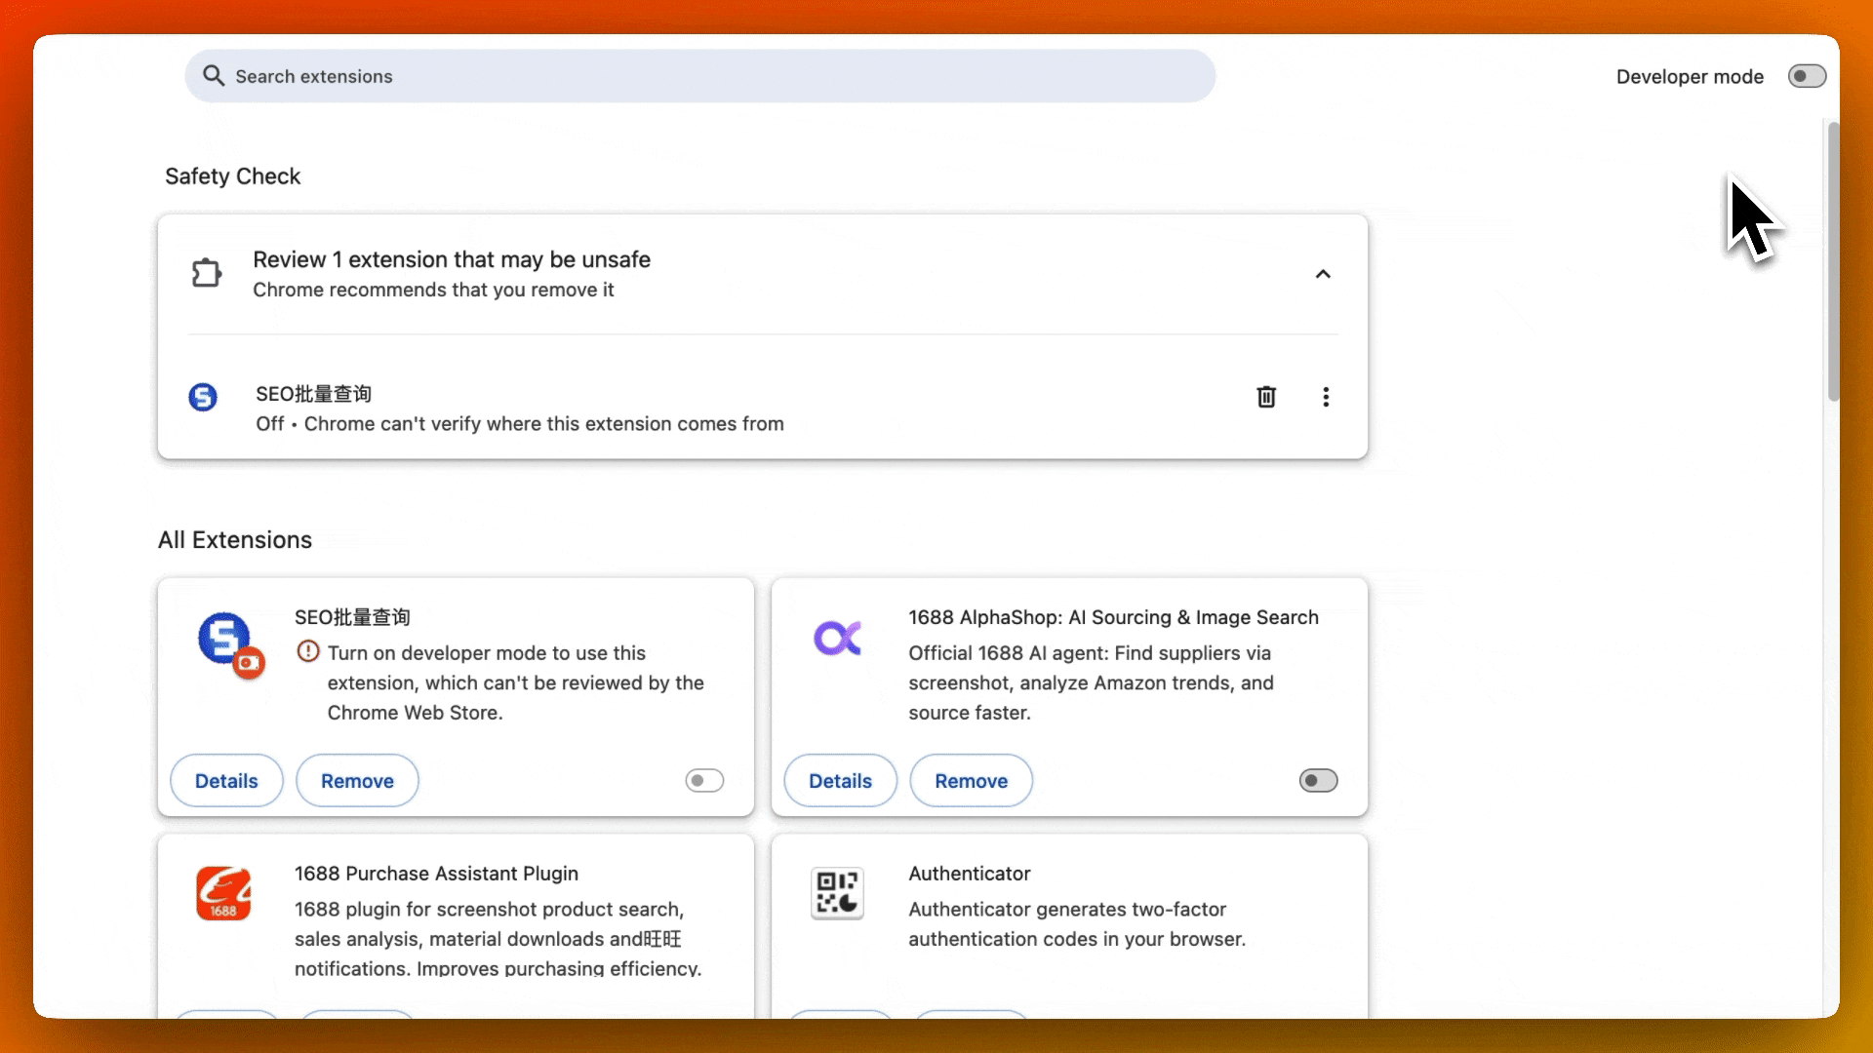1873x1053 pixels.
Task: Open more options for SEO批量查询
Action: click(x=1326, y=397)
